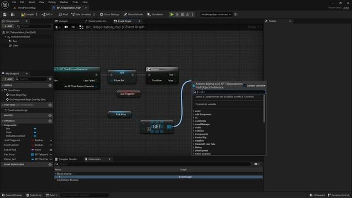This screenshot has height=198, width=352.
Task: Toggle visibility for Just Triggered variable
Action: pos(51,140)
